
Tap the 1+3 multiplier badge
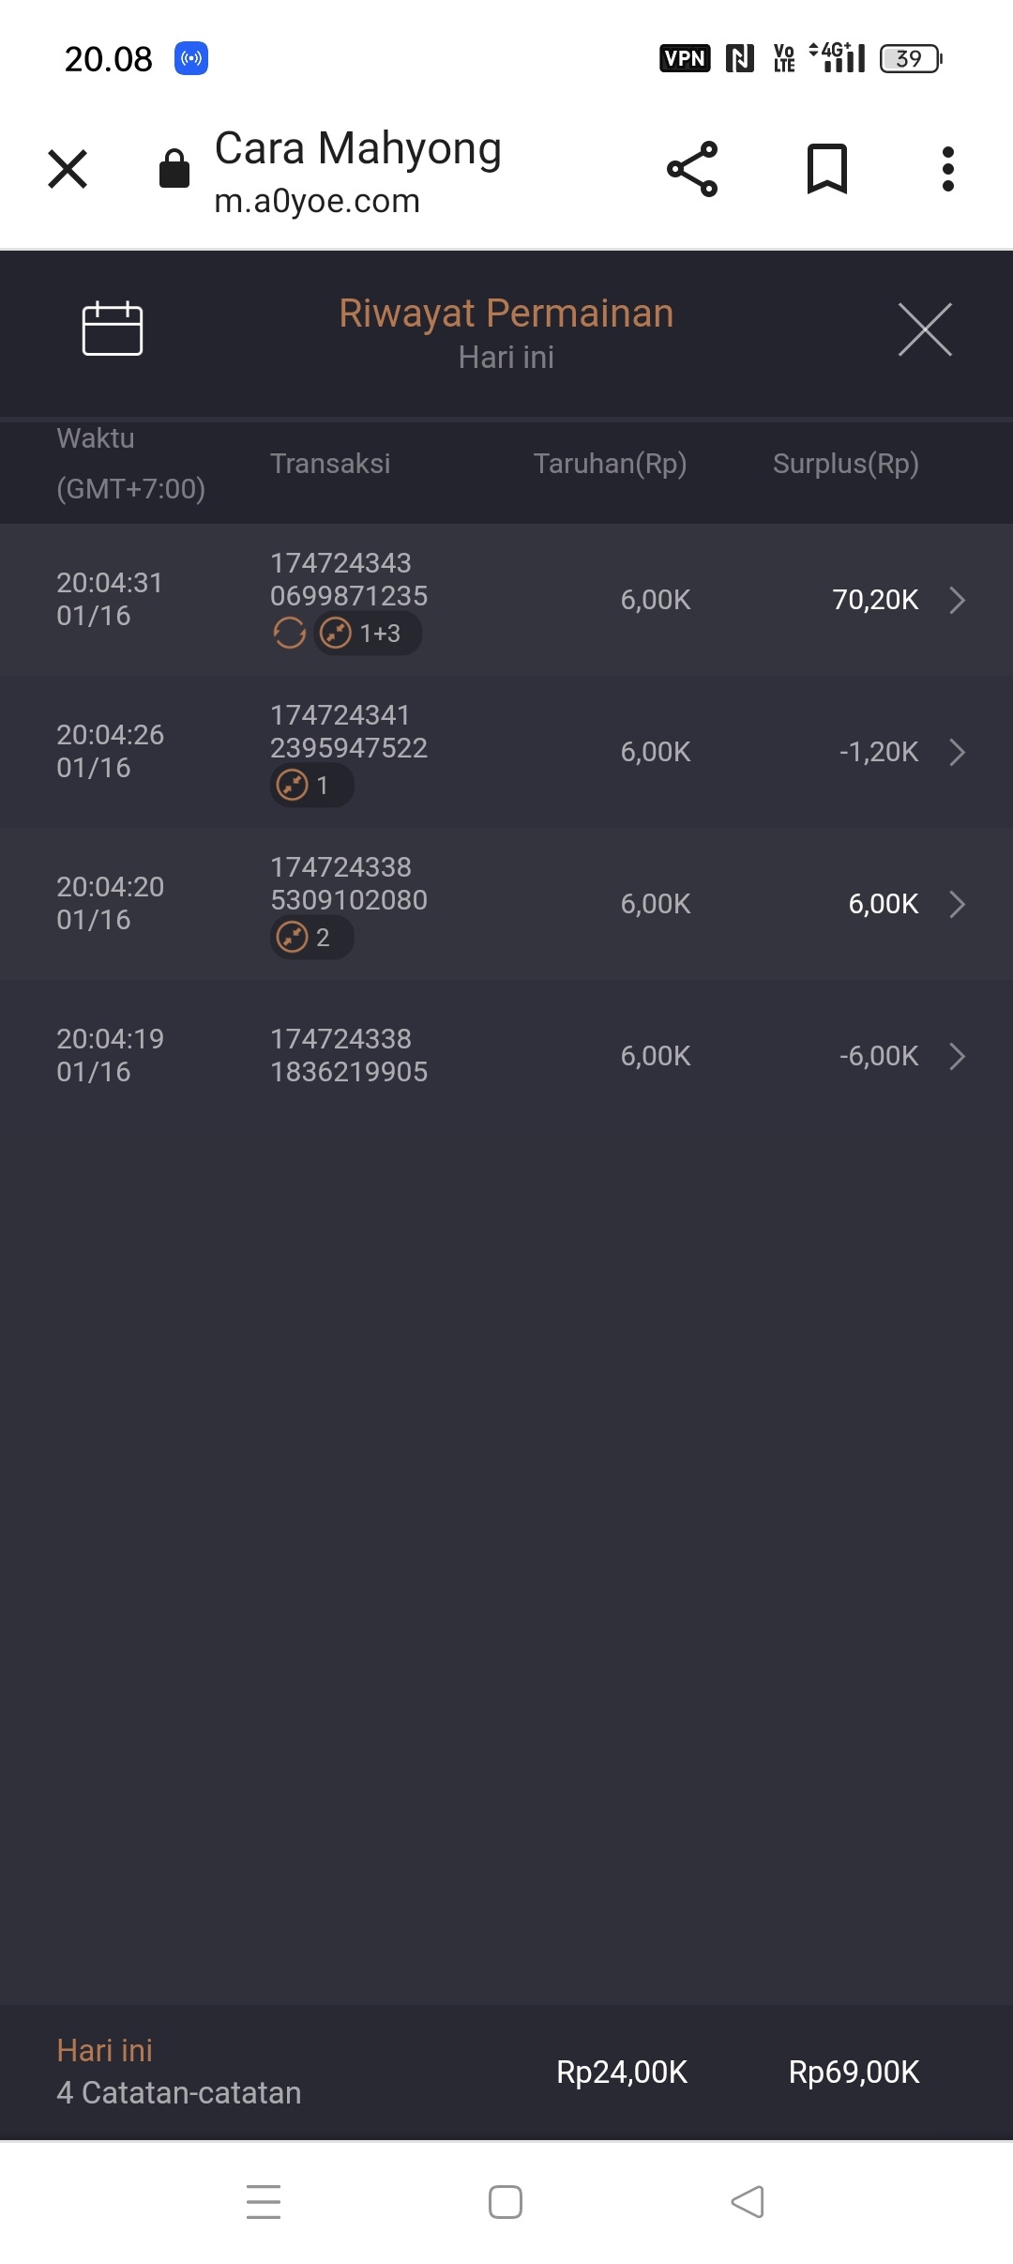(368, 634)
